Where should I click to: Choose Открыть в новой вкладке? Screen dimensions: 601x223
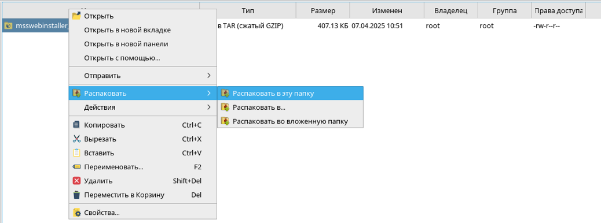142,30
